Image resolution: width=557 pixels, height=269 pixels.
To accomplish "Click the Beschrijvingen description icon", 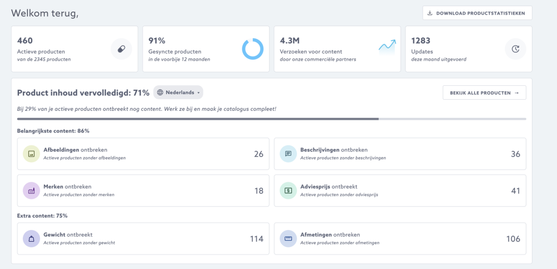I will (288, 154).
